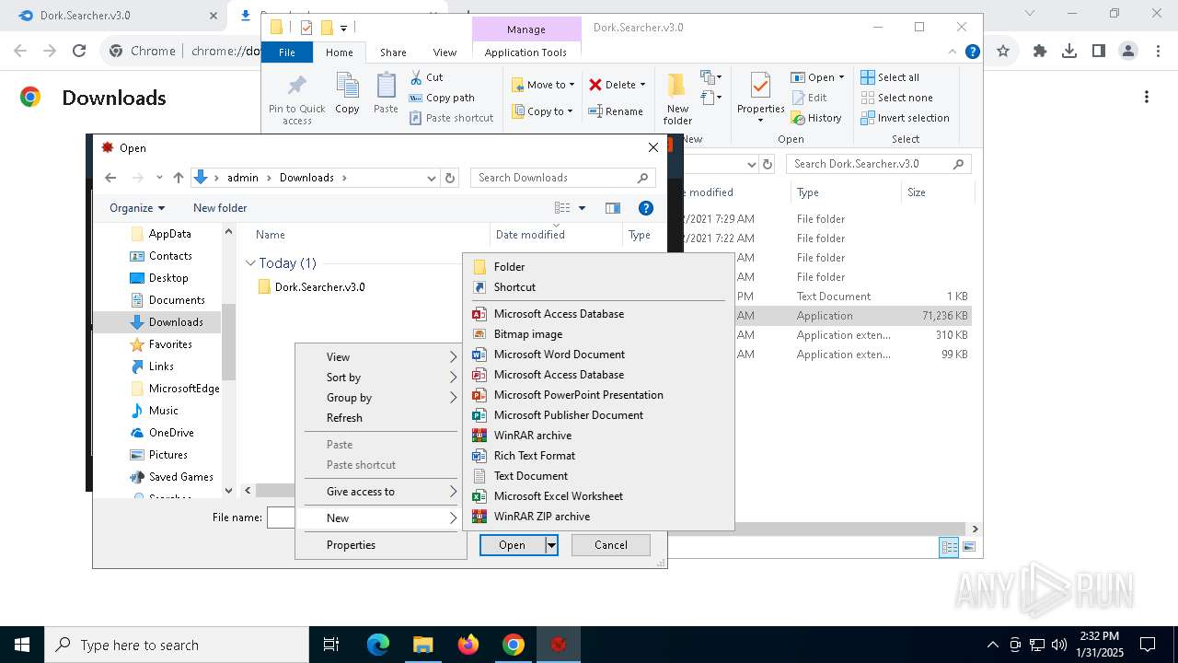Screen dimensions: 1178x663
Task: Expand the View submenu in the context menu
Action: pyautogui.click(x=379, y=357)
